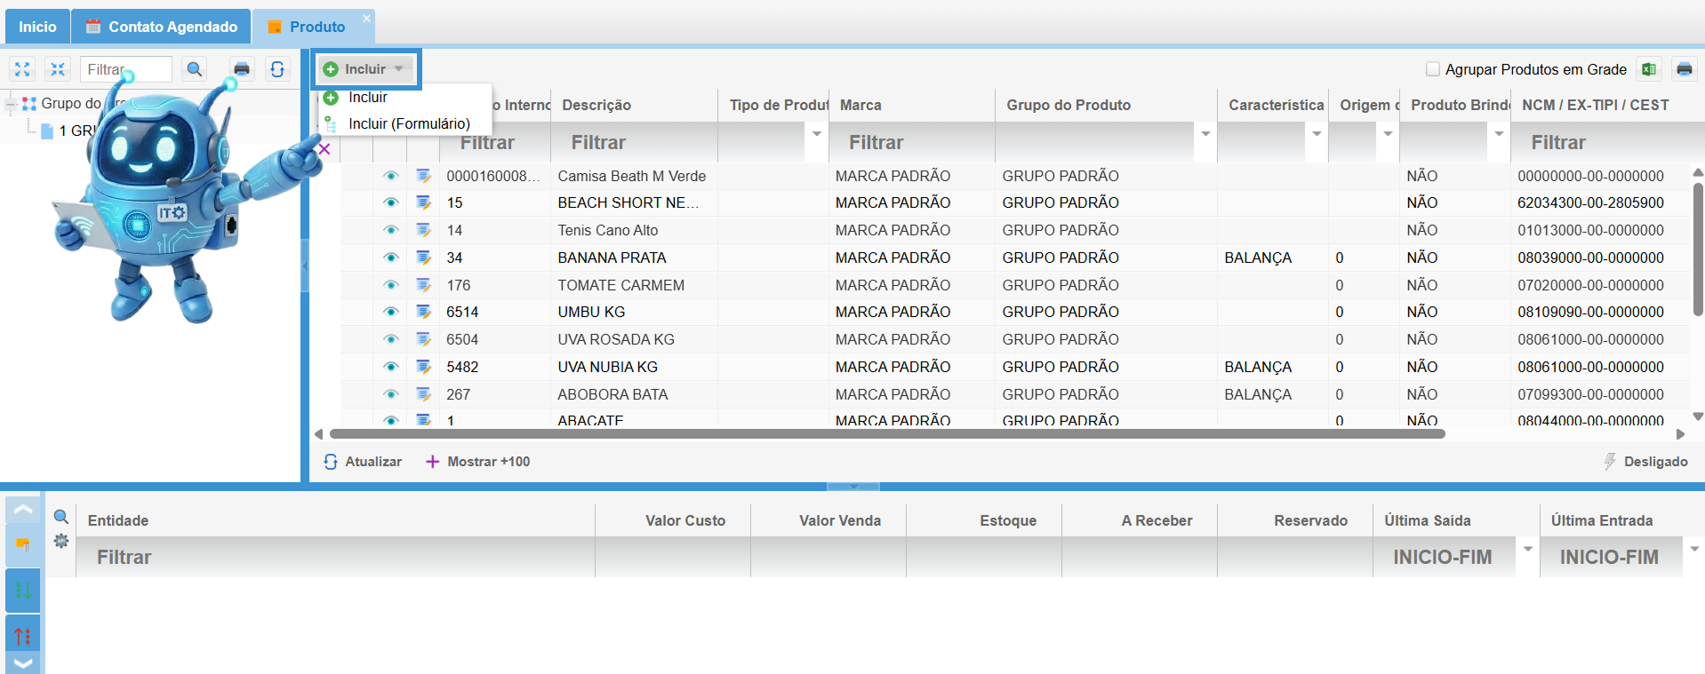Click the red up-arrow sidebar icon
The width and height of the screenshot is (1705, 674).
click(23, 636)
